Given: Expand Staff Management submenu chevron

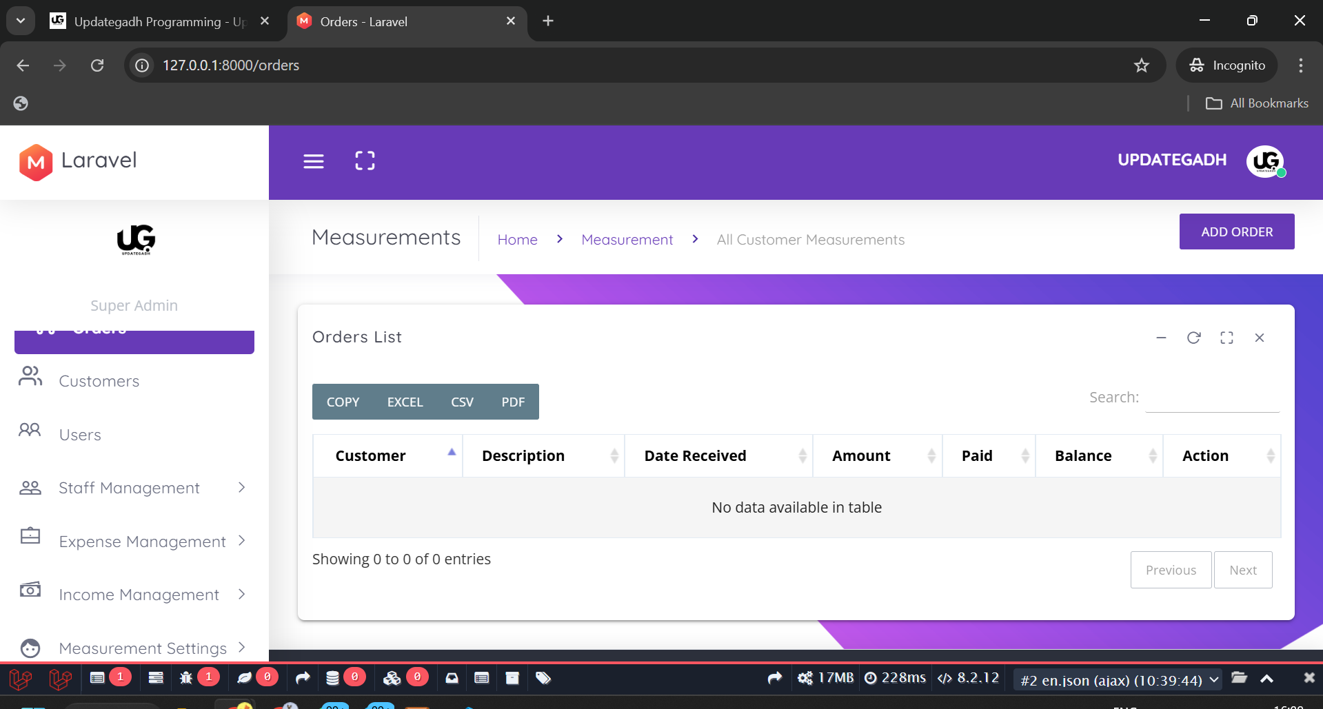Looking at the screenshot, I should click(x=241, y=488).
